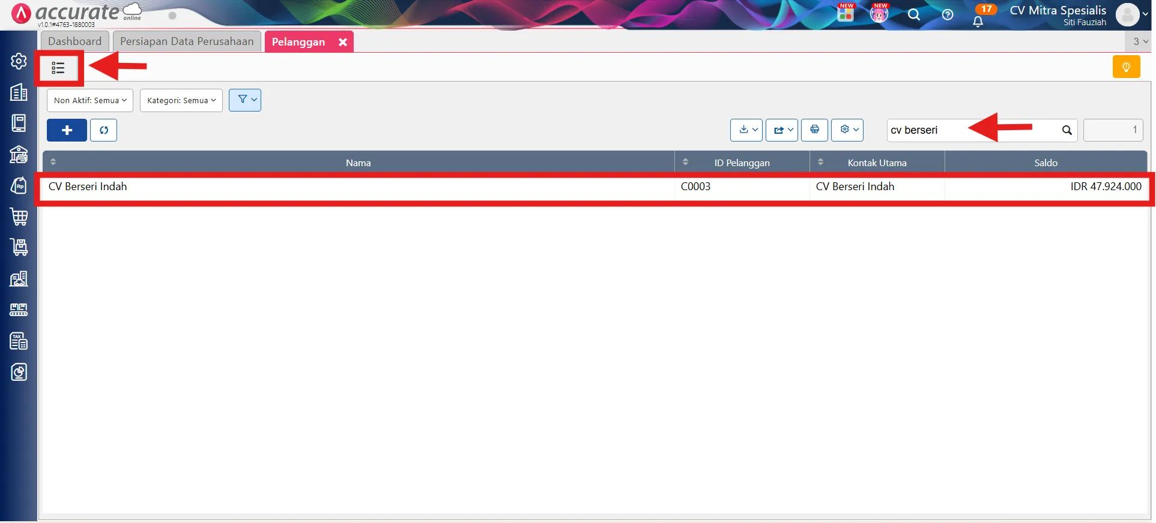Click the page number field
The width and height of the screenshot is (1156, 523).
pos(1113,130)
